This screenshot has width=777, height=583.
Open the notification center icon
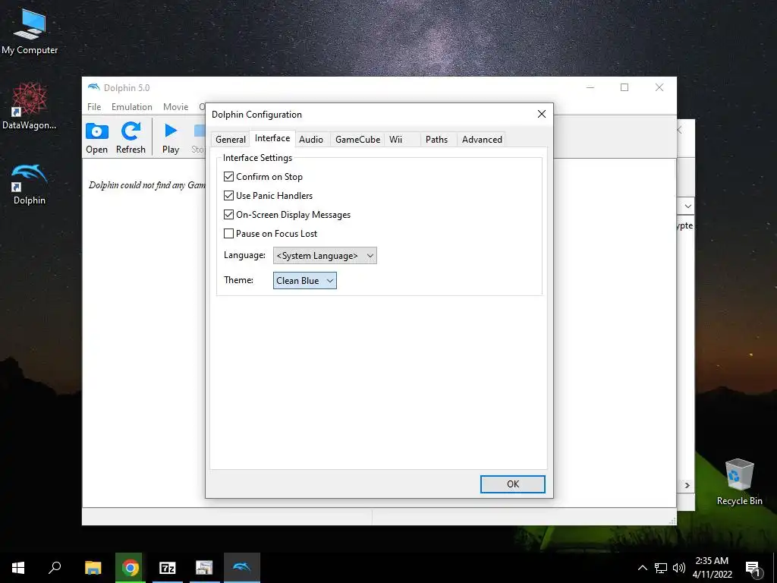pyautogui.click(x=753, y=569)
